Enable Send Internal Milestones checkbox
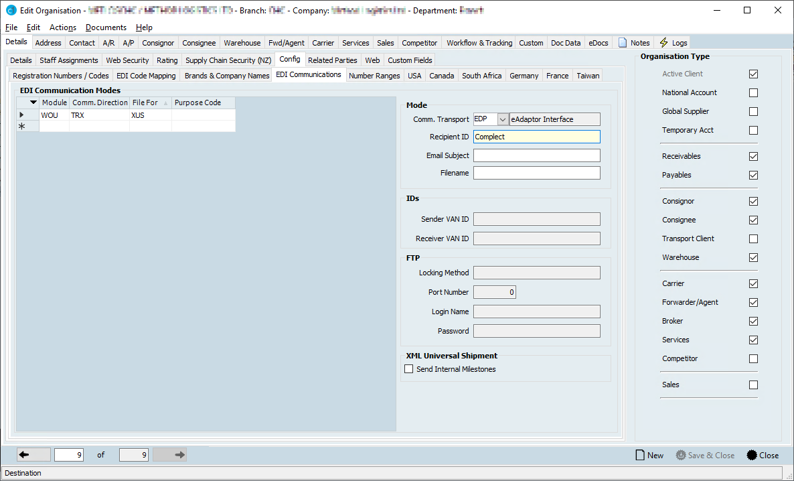The width and height of the screenshot is (794, 481). [409, 369]
